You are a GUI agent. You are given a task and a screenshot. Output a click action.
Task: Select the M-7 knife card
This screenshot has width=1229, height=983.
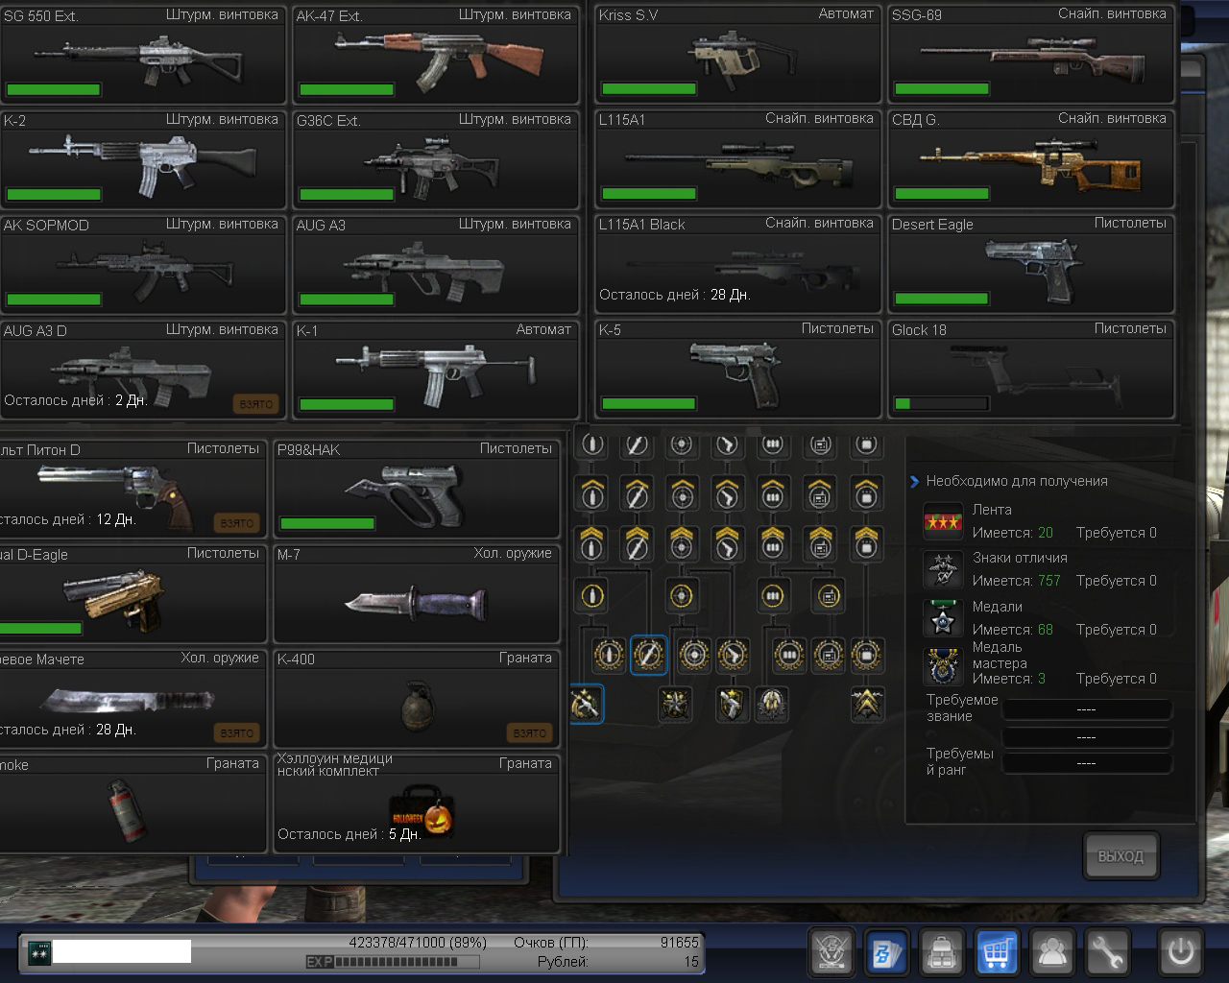[x=417, y=593]
